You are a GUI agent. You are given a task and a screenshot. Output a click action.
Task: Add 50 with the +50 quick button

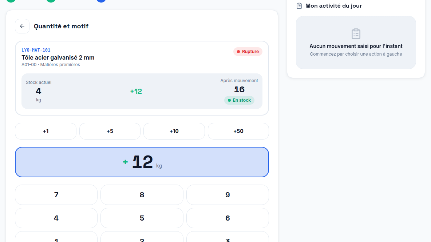point(238,131)
